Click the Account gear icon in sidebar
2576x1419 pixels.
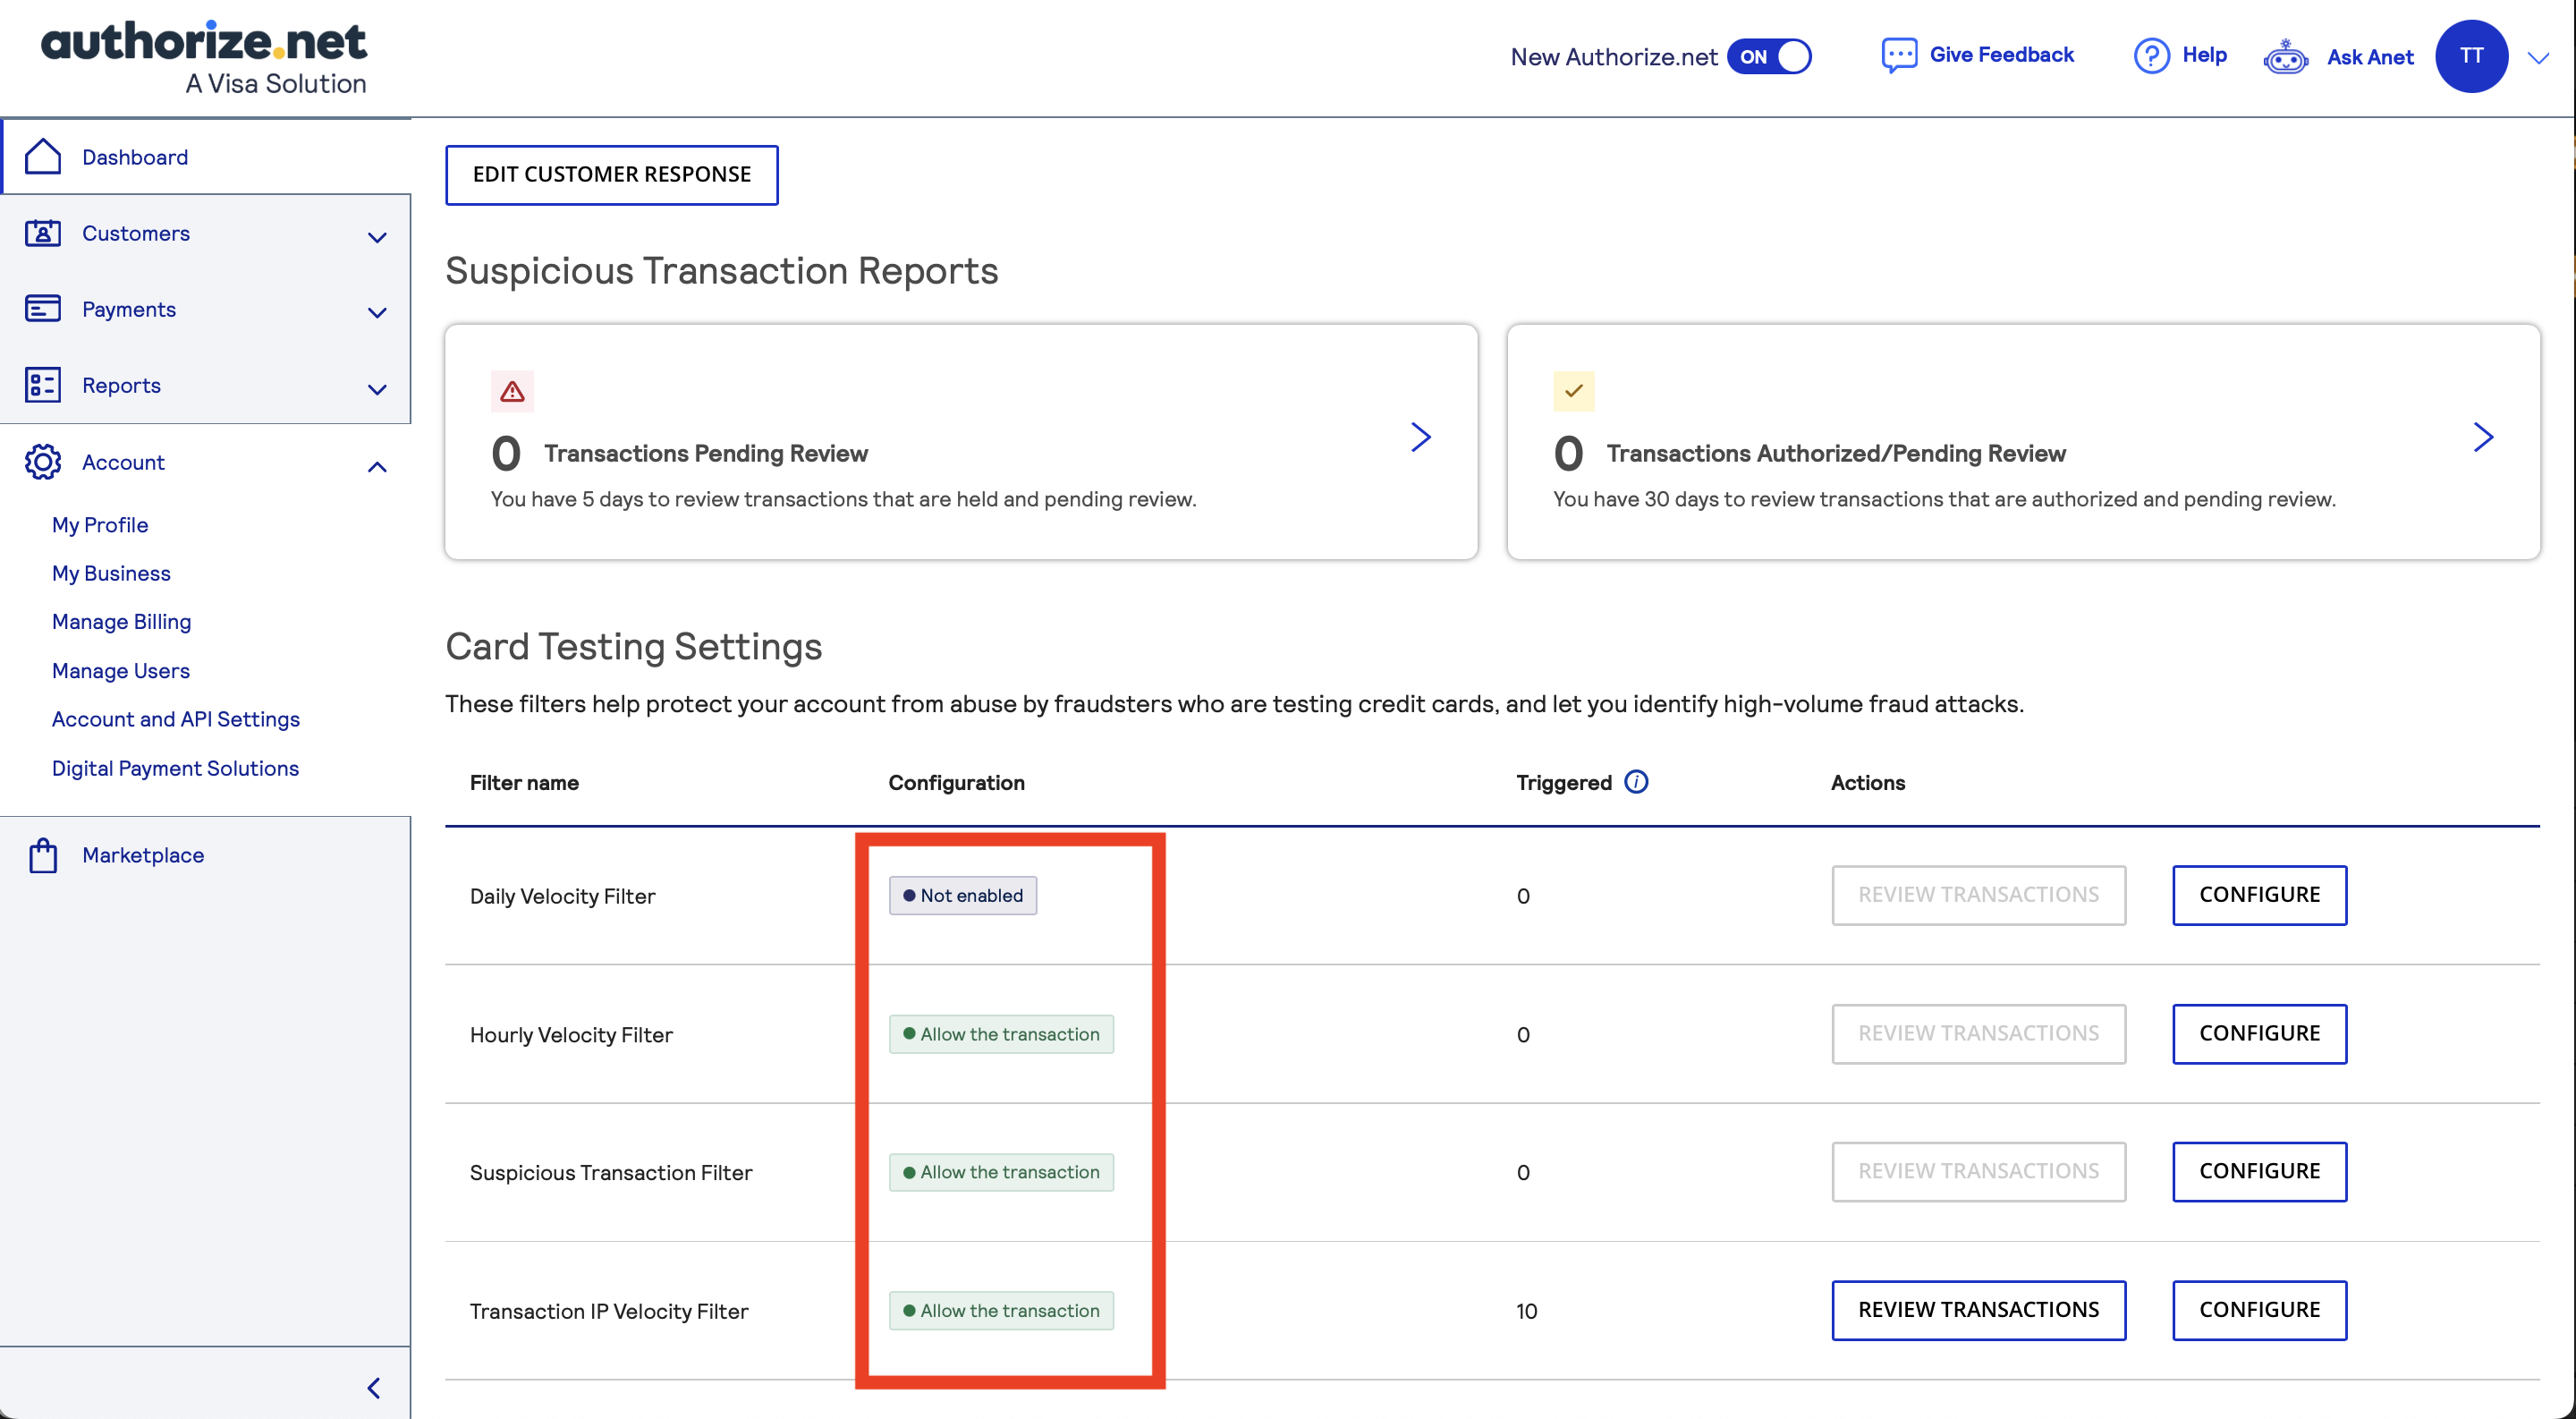pyautogui.click(x=42, y=462)
